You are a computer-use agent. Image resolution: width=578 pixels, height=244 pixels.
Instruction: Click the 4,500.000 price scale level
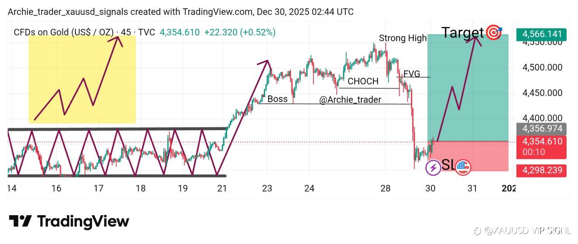(542, 68)
